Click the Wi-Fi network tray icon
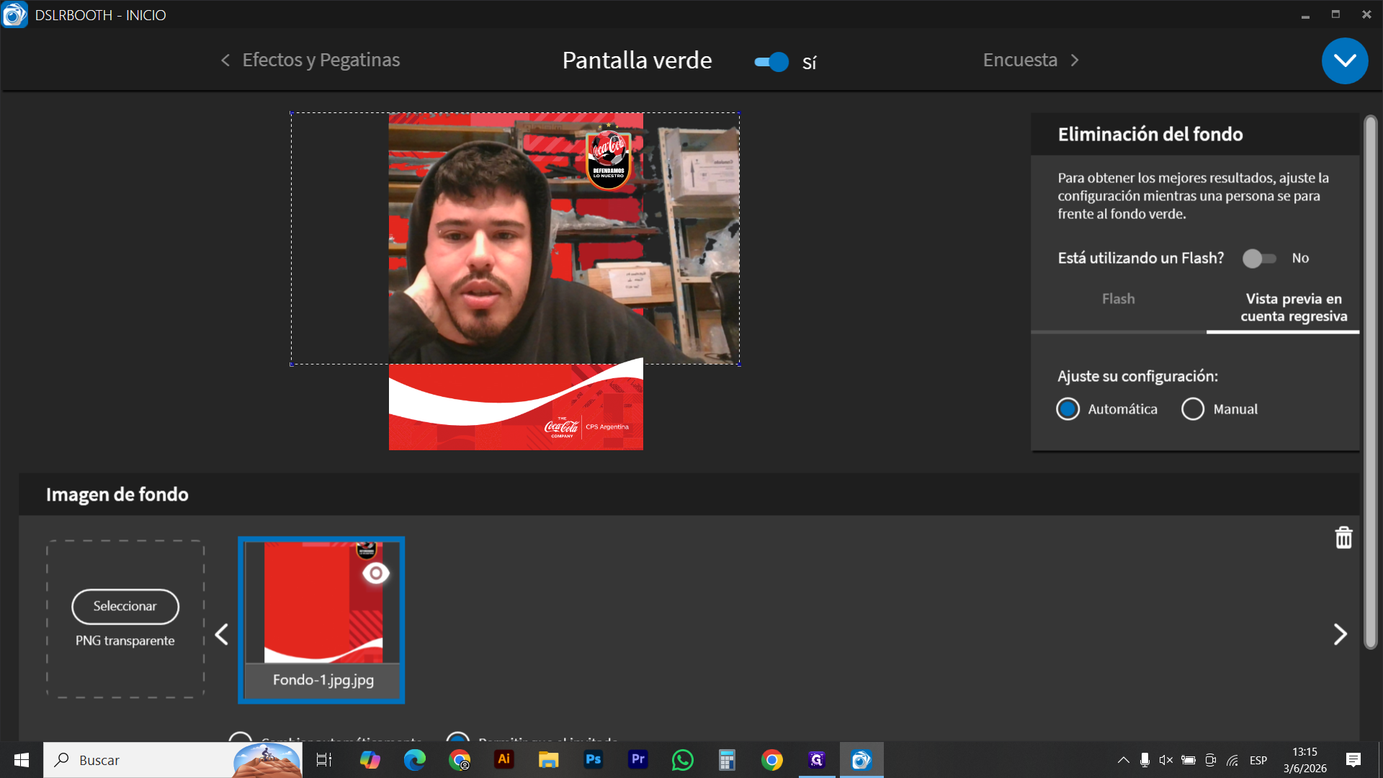 point(1232,760)
